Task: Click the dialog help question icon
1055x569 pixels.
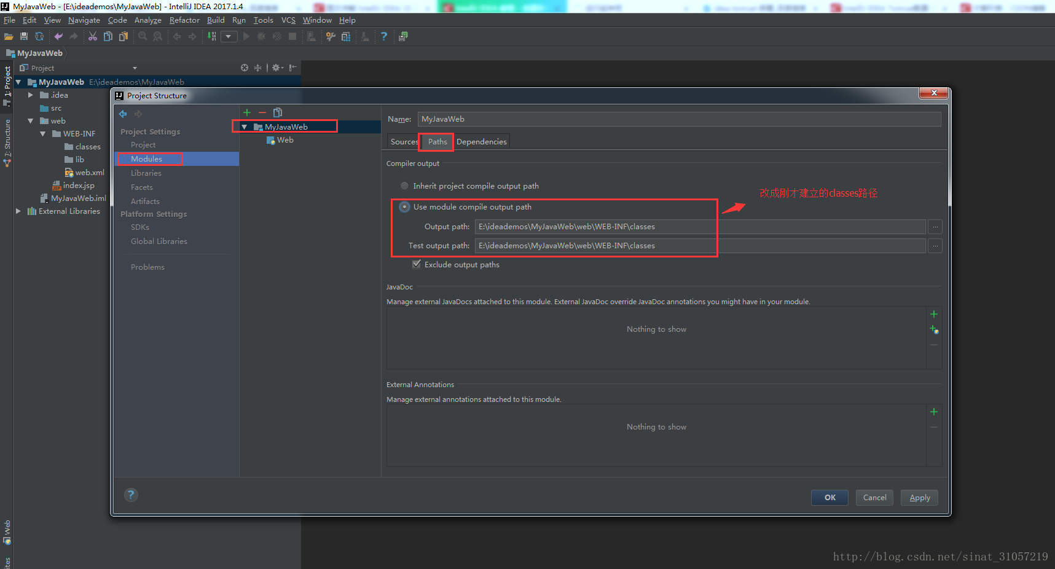Action: pyautogui.click(x=131, y=495)
